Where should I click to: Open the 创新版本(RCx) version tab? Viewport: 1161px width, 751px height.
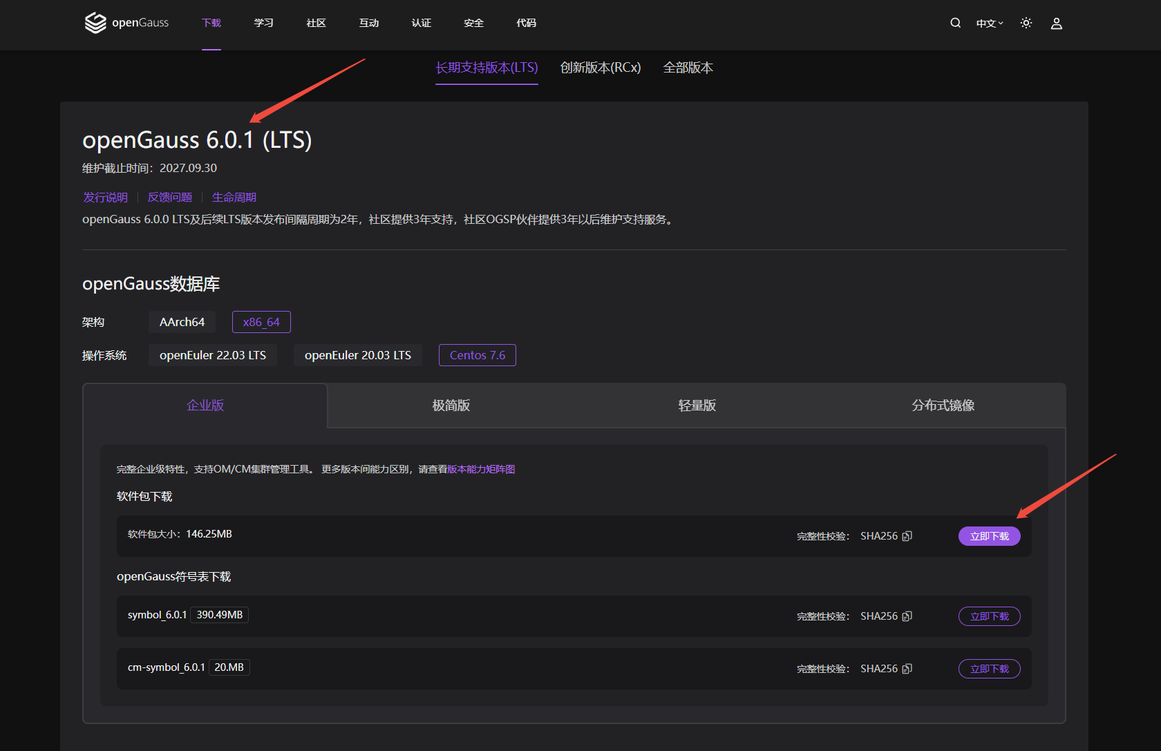[600, 68]
